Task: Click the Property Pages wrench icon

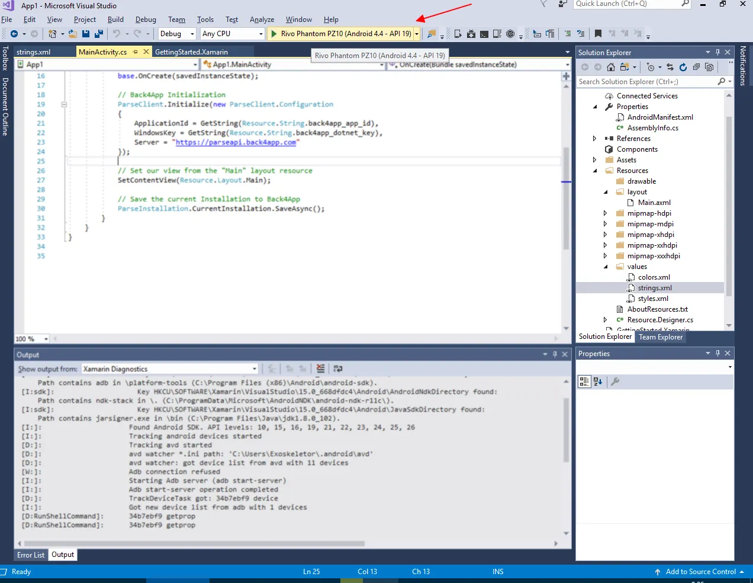Action: (x=615, y=382)
